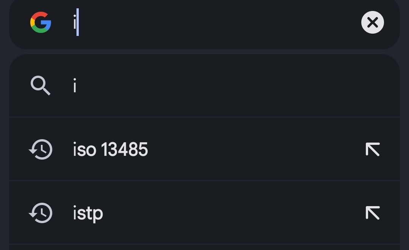Select the "istp" suggestion text
The image size is (409, 250).
(88, 214)
